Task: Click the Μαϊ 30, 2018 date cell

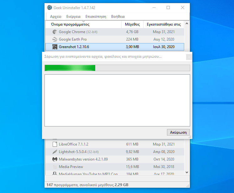Action: (164, 167)
